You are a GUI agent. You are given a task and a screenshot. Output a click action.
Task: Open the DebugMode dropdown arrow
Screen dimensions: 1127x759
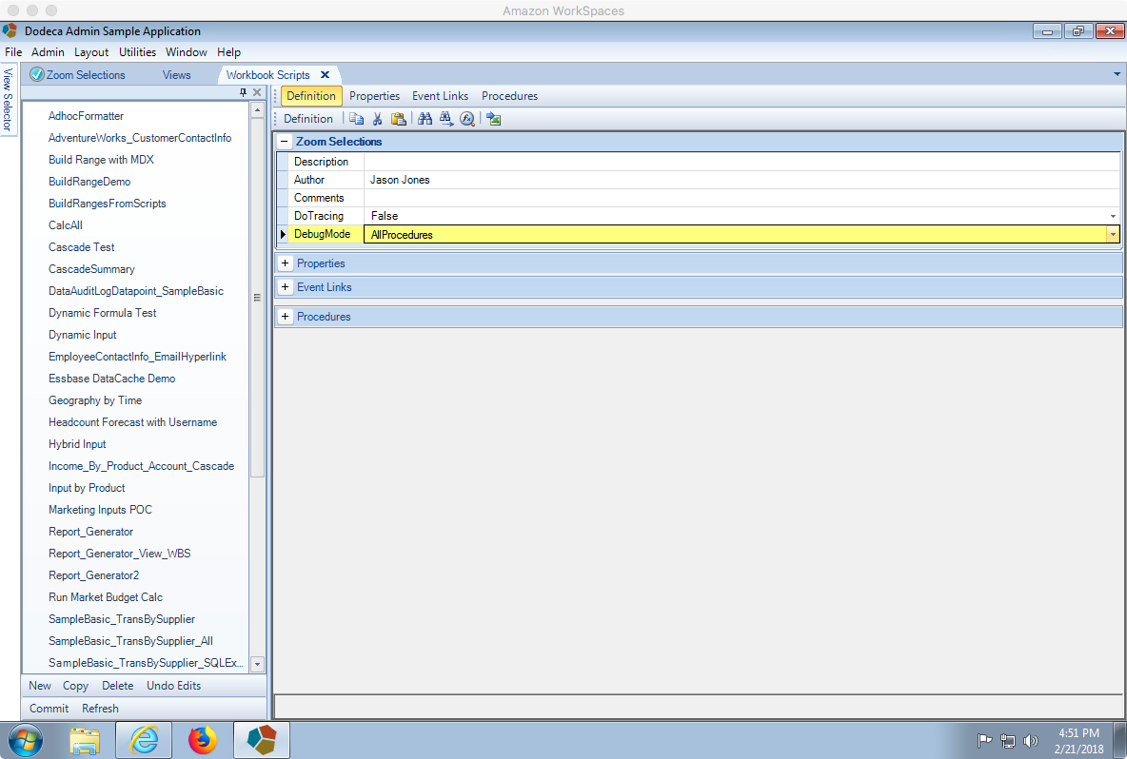click(1113, 234)
